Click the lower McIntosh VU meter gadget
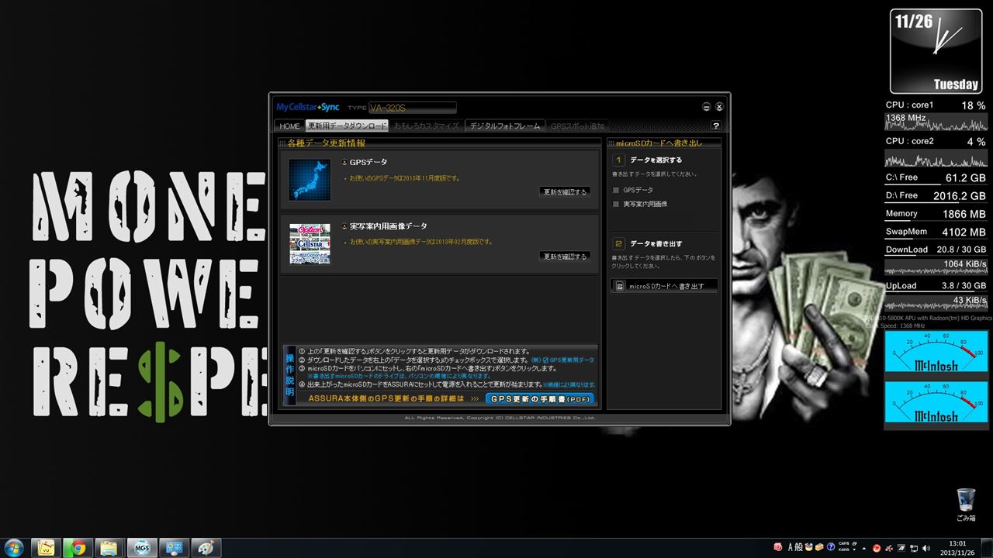The height and width of the screenshot is (558, 993). 936,402
